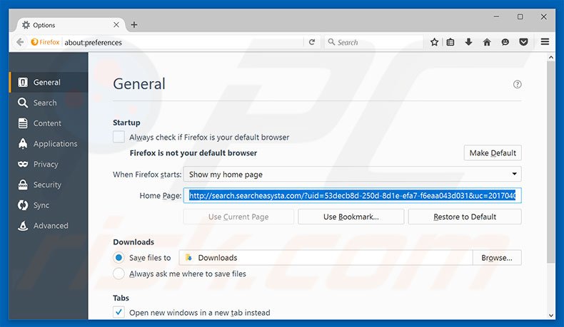
Task: Open a new tab with the plus icon
Action: click(x=134, y=25)
